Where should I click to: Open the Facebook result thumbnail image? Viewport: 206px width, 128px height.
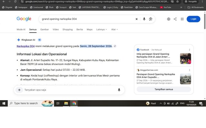click(x=185, y=59)
